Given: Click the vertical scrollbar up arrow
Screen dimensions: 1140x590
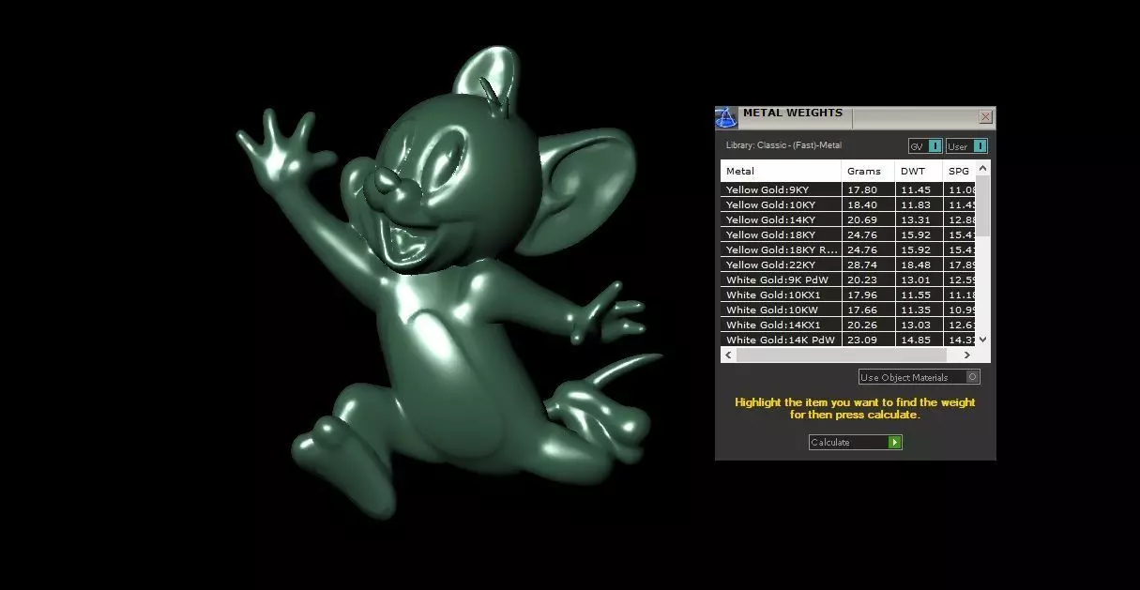Looking at the screenshot, I should tap(982, 168).
